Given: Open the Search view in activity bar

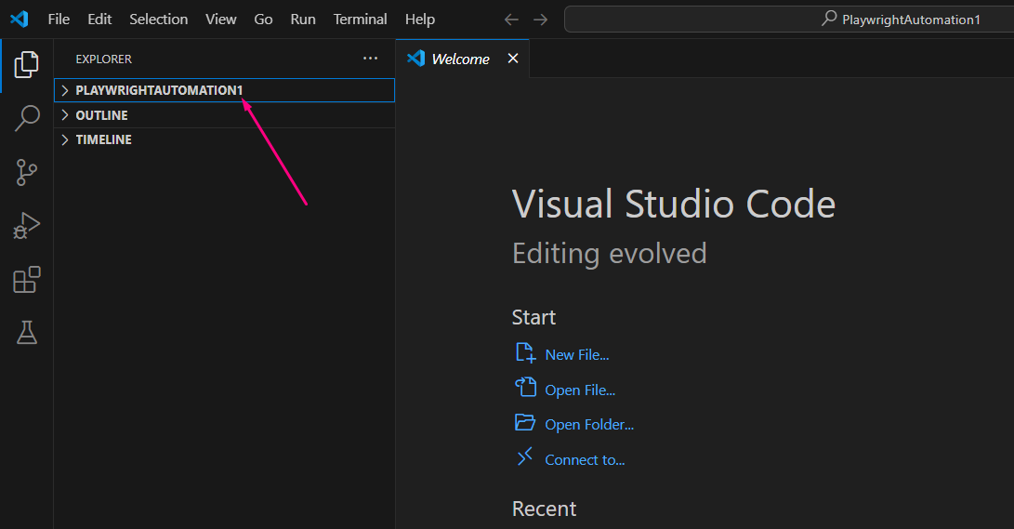Looking at the screenshot, I should (x=27, y=118).
